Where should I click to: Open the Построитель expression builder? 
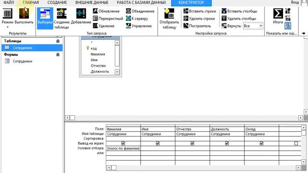point(197,25)
